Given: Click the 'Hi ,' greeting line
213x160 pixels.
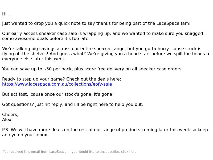Looking at the screenshot, I should (x=6, y=14).
